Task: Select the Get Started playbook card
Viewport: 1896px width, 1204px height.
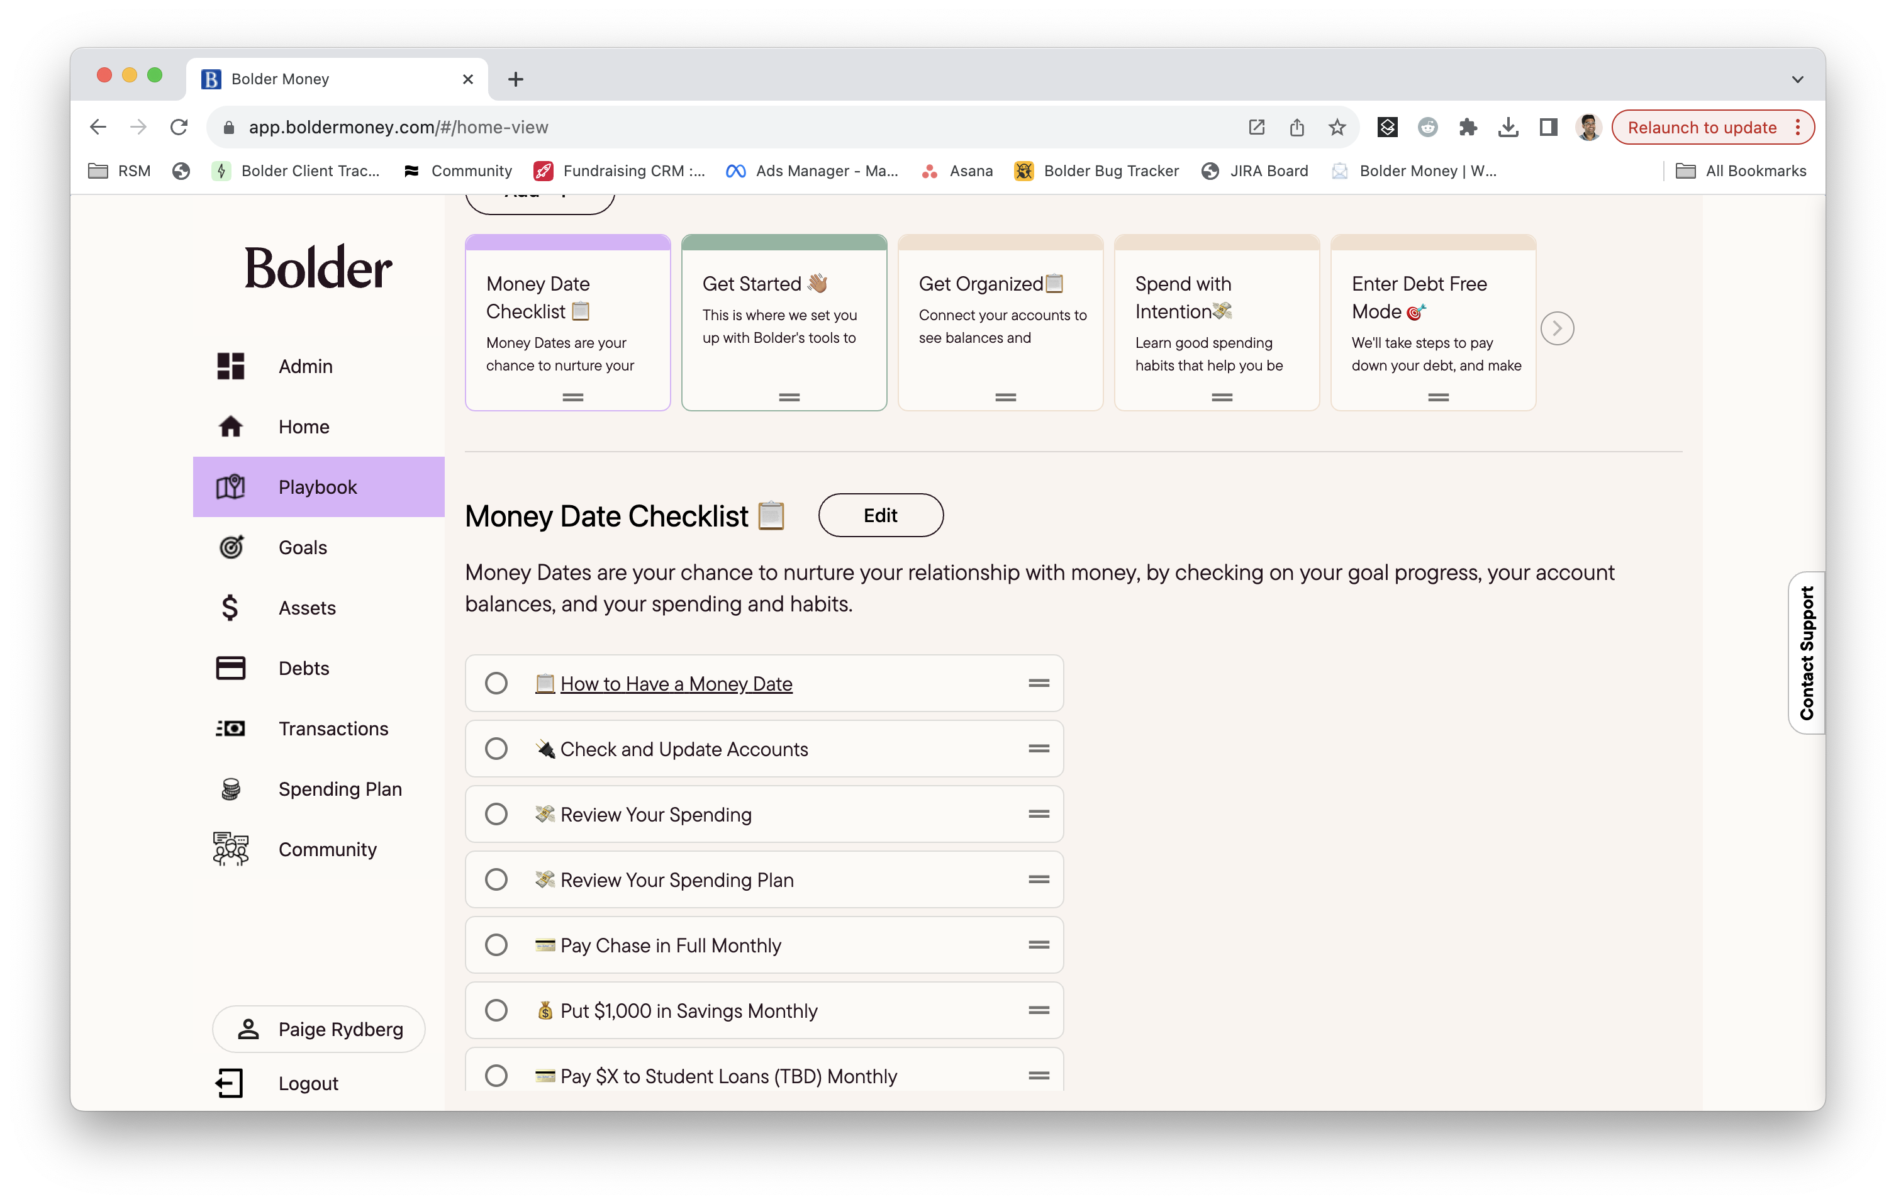Action: point(784,323)
